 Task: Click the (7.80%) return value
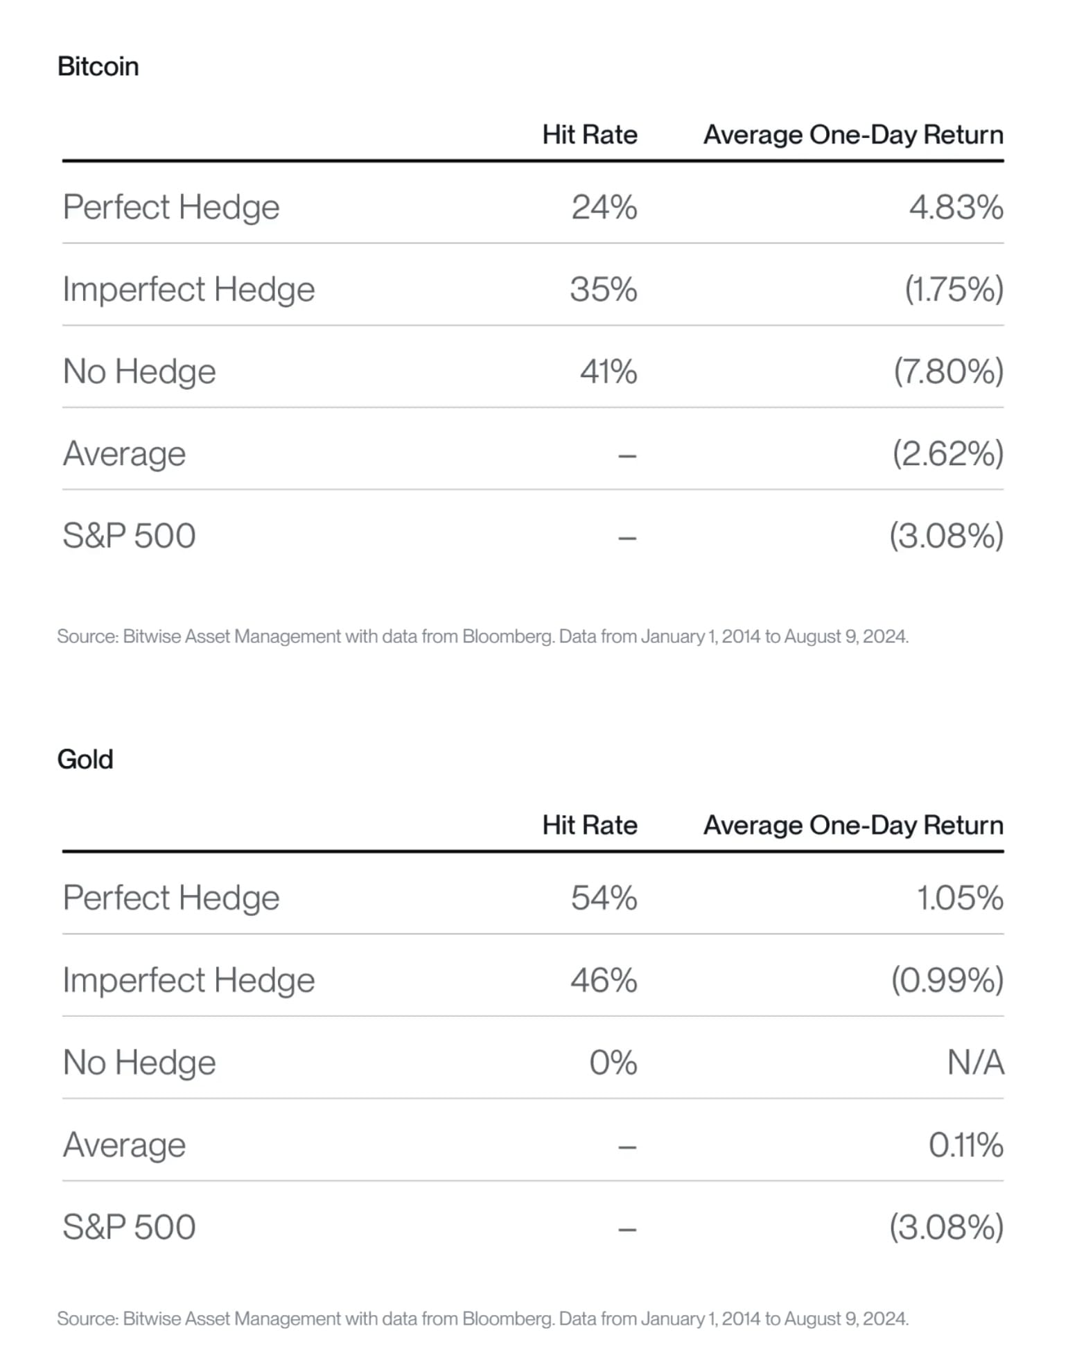click(948, 371)
